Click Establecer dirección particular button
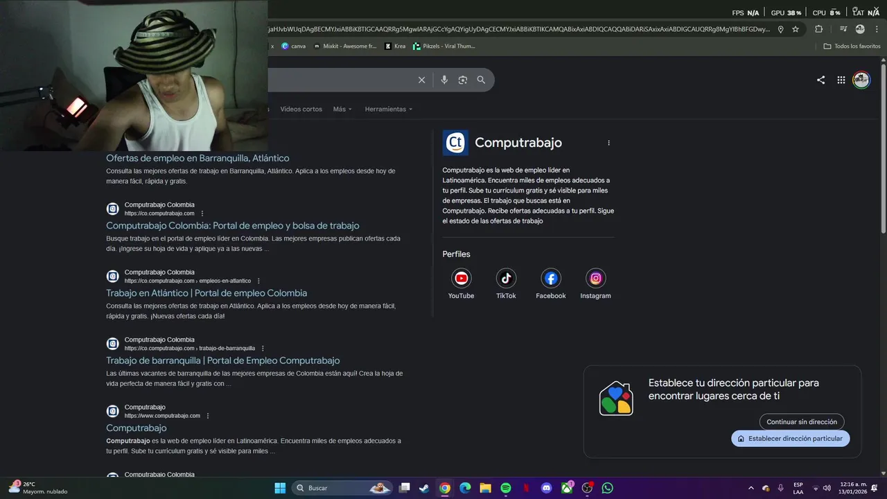Image resolution: width=887 pixels, height=499 pixels. (790, 438)
